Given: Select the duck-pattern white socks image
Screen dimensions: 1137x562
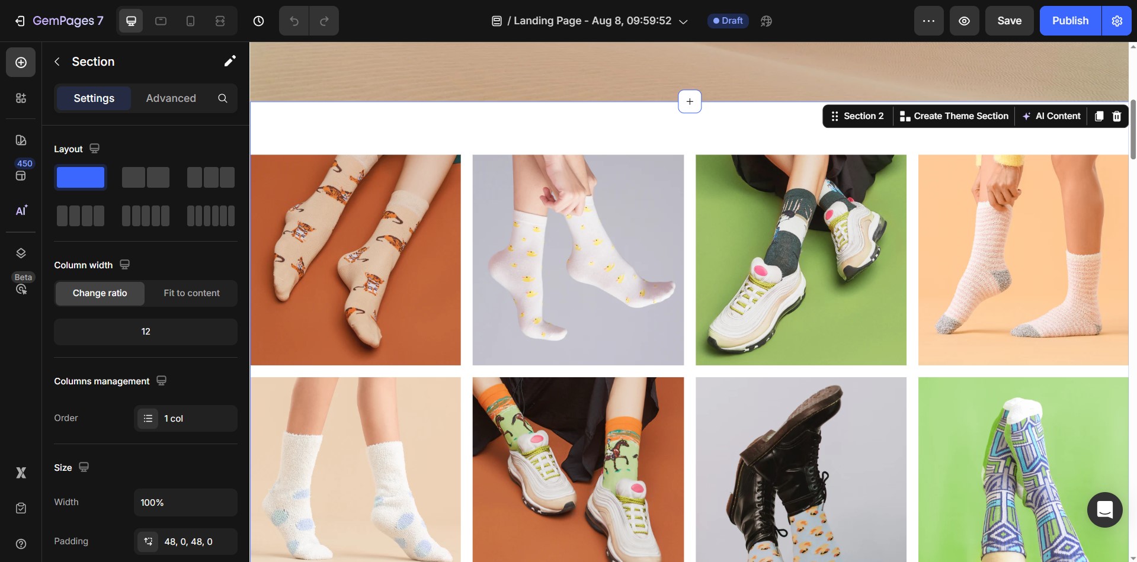Looking at the screenshot, I should (578, 260).
